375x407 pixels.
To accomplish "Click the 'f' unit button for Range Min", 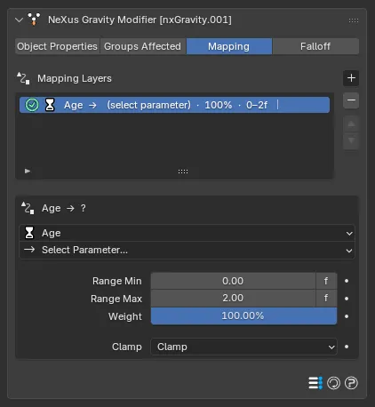I will click(326, 281).
